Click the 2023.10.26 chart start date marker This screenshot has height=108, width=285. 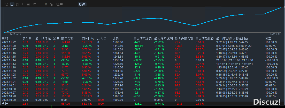coord(15,34)
